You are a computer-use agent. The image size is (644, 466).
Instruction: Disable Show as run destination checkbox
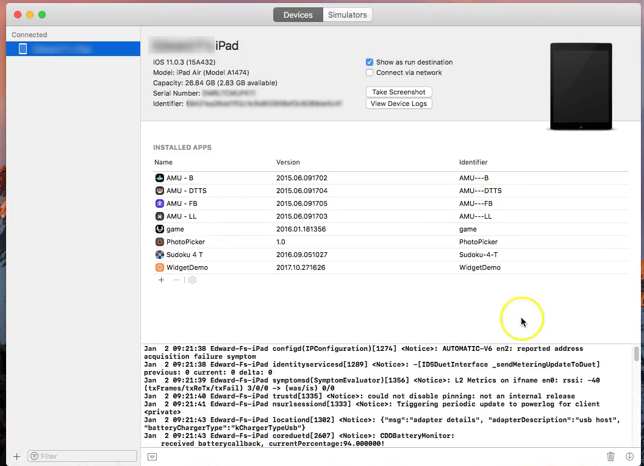pos(369,62)
